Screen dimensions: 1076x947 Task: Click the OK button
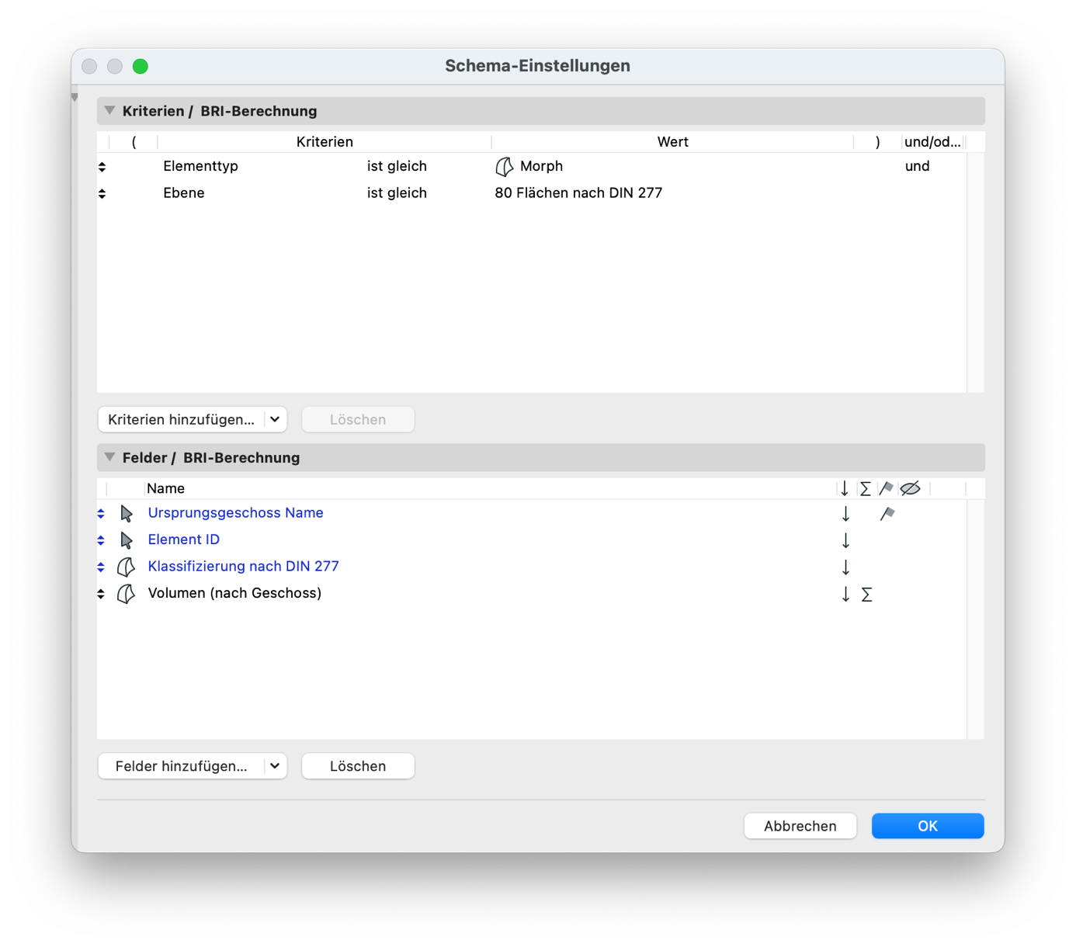[927, 826]
